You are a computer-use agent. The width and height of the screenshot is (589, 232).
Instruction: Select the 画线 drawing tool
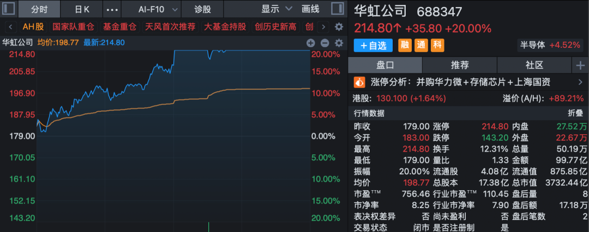tap(310, 9)
